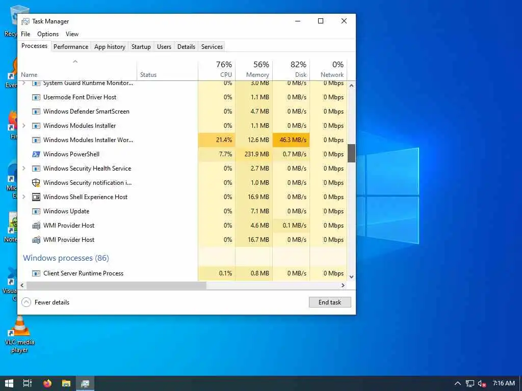Click the Windows Shell Experience Host icon
Viewport: 522px width, 391px height.
pos(36,197)
